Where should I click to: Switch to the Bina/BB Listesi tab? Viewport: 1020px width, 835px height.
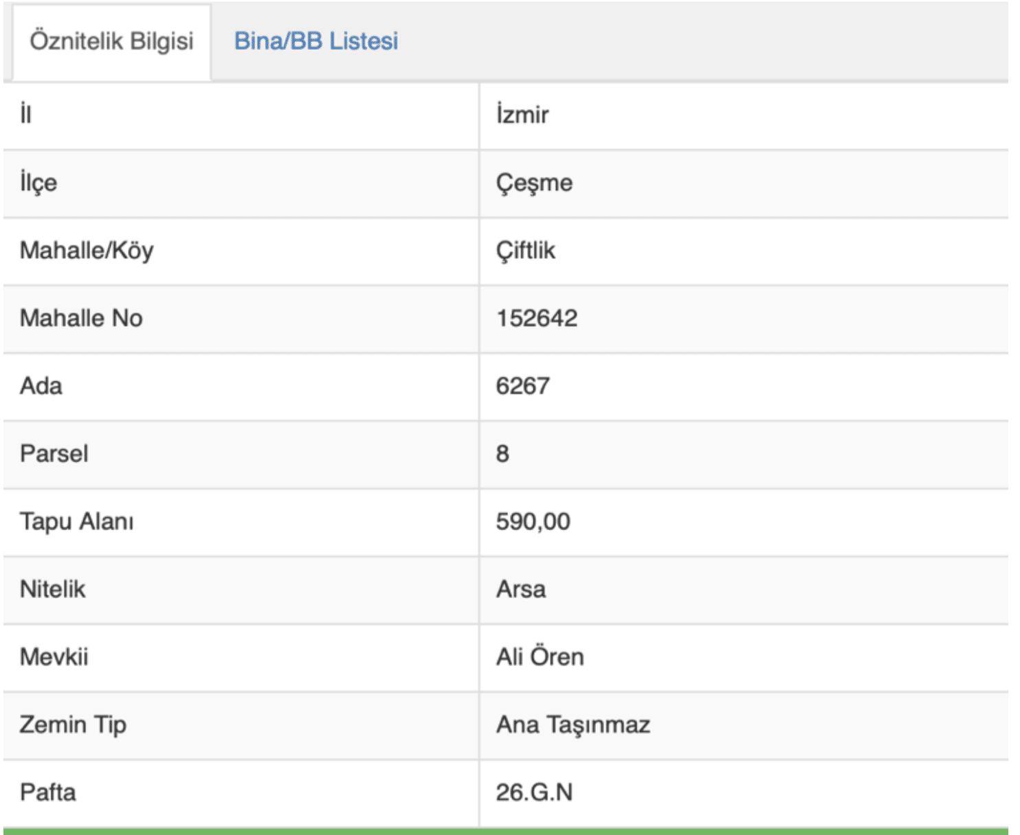315,41
